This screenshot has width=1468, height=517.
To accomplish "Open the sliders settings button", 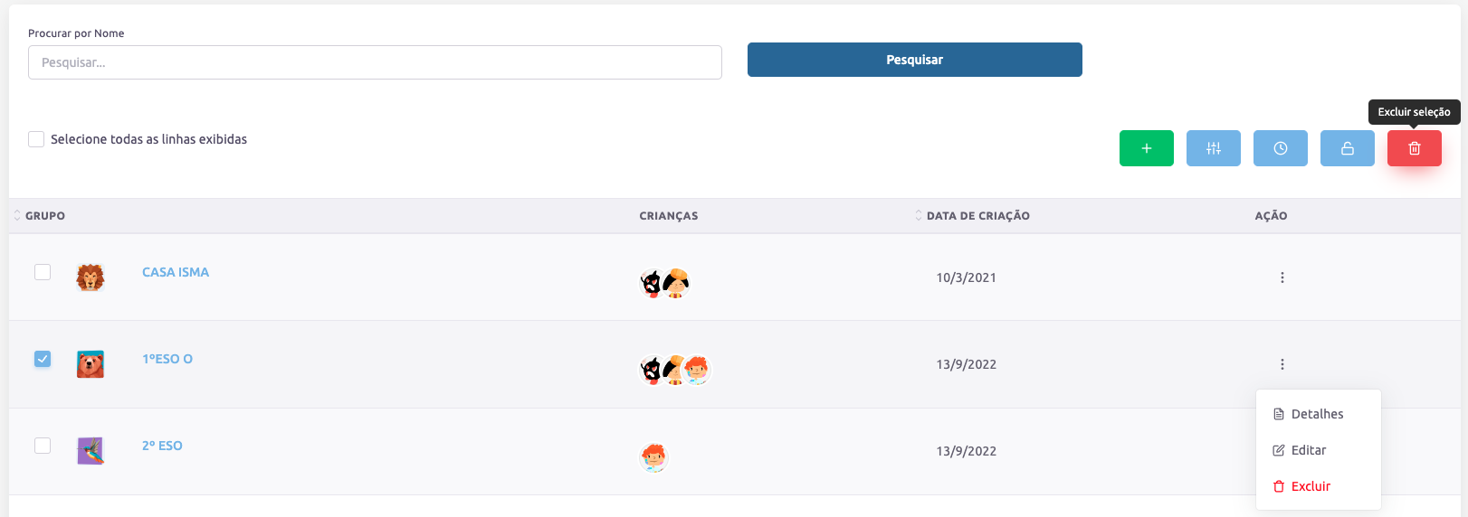I will tap(1213, 148).
